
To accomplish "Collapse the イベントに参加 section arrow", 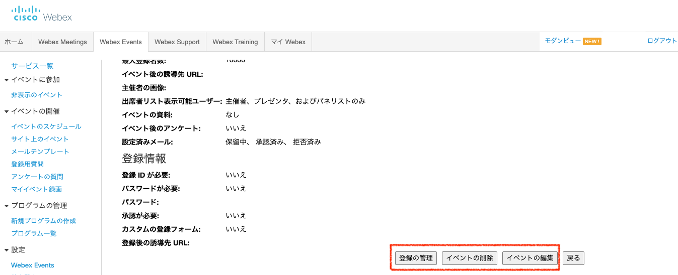I will pyautogui.click(x=7, y=80).
